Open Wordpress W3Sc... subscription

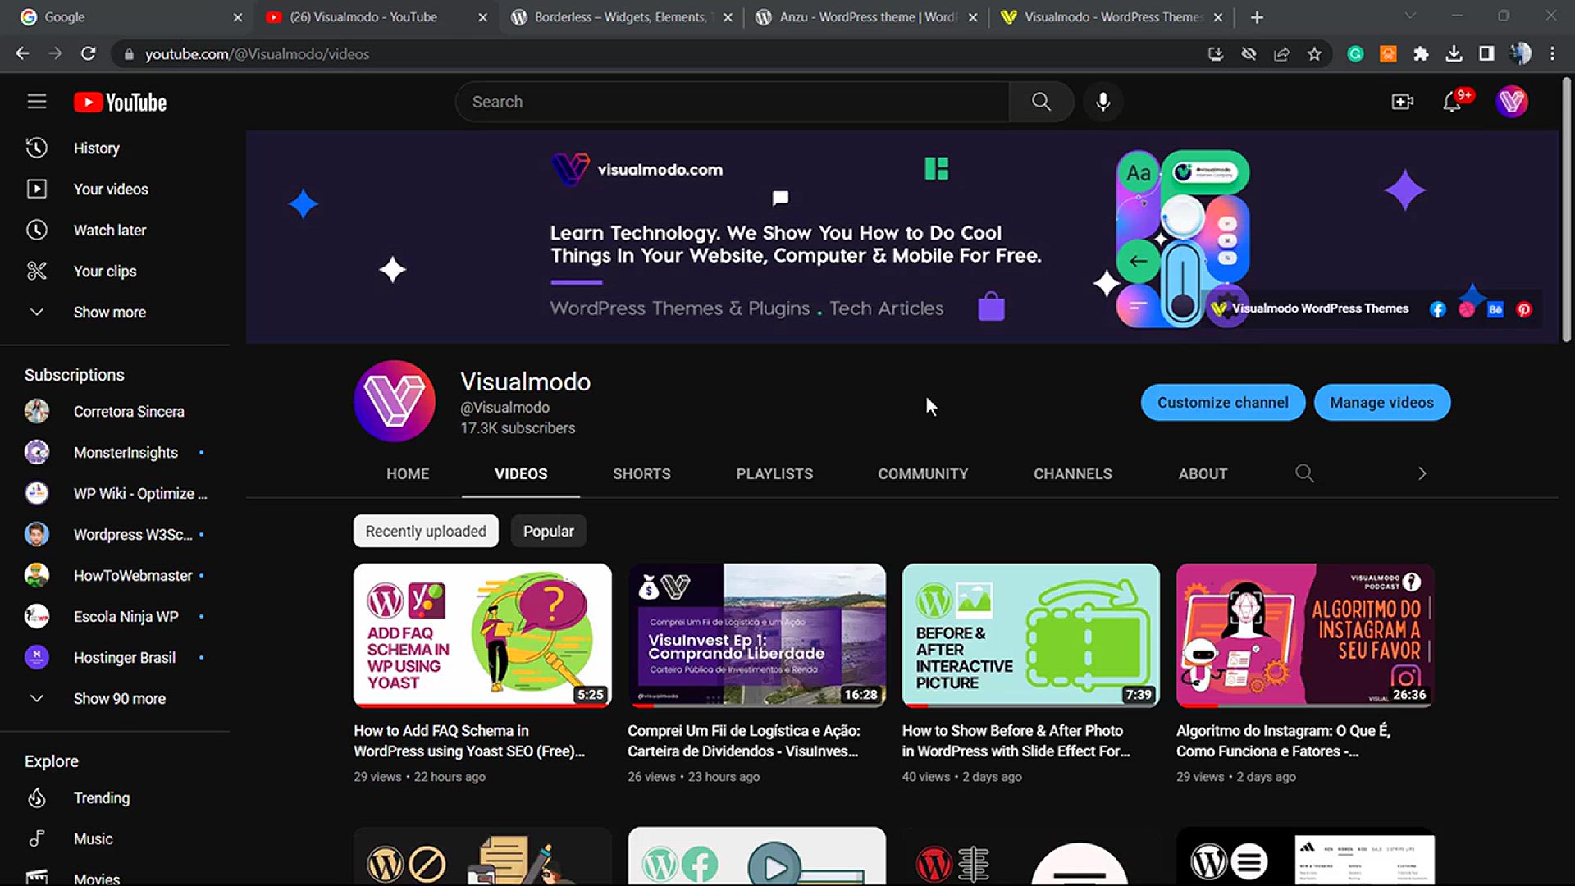[x=115, y=534]
